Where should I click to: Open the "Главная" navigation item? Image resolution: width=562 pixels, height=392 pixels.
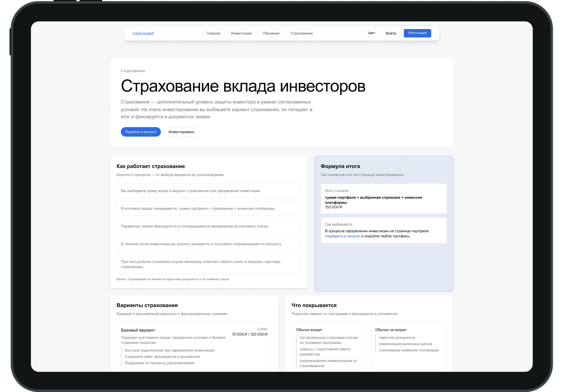(x=213, y=33)
